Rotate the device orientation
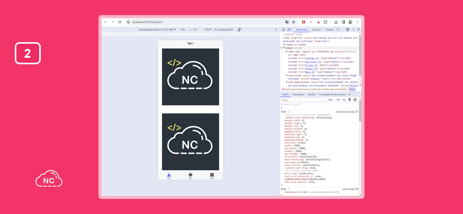 click(x=239, y=30)
